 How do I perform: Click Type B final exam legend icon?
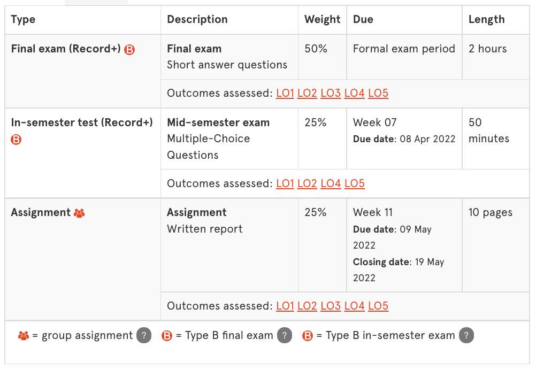click(167, 336)
